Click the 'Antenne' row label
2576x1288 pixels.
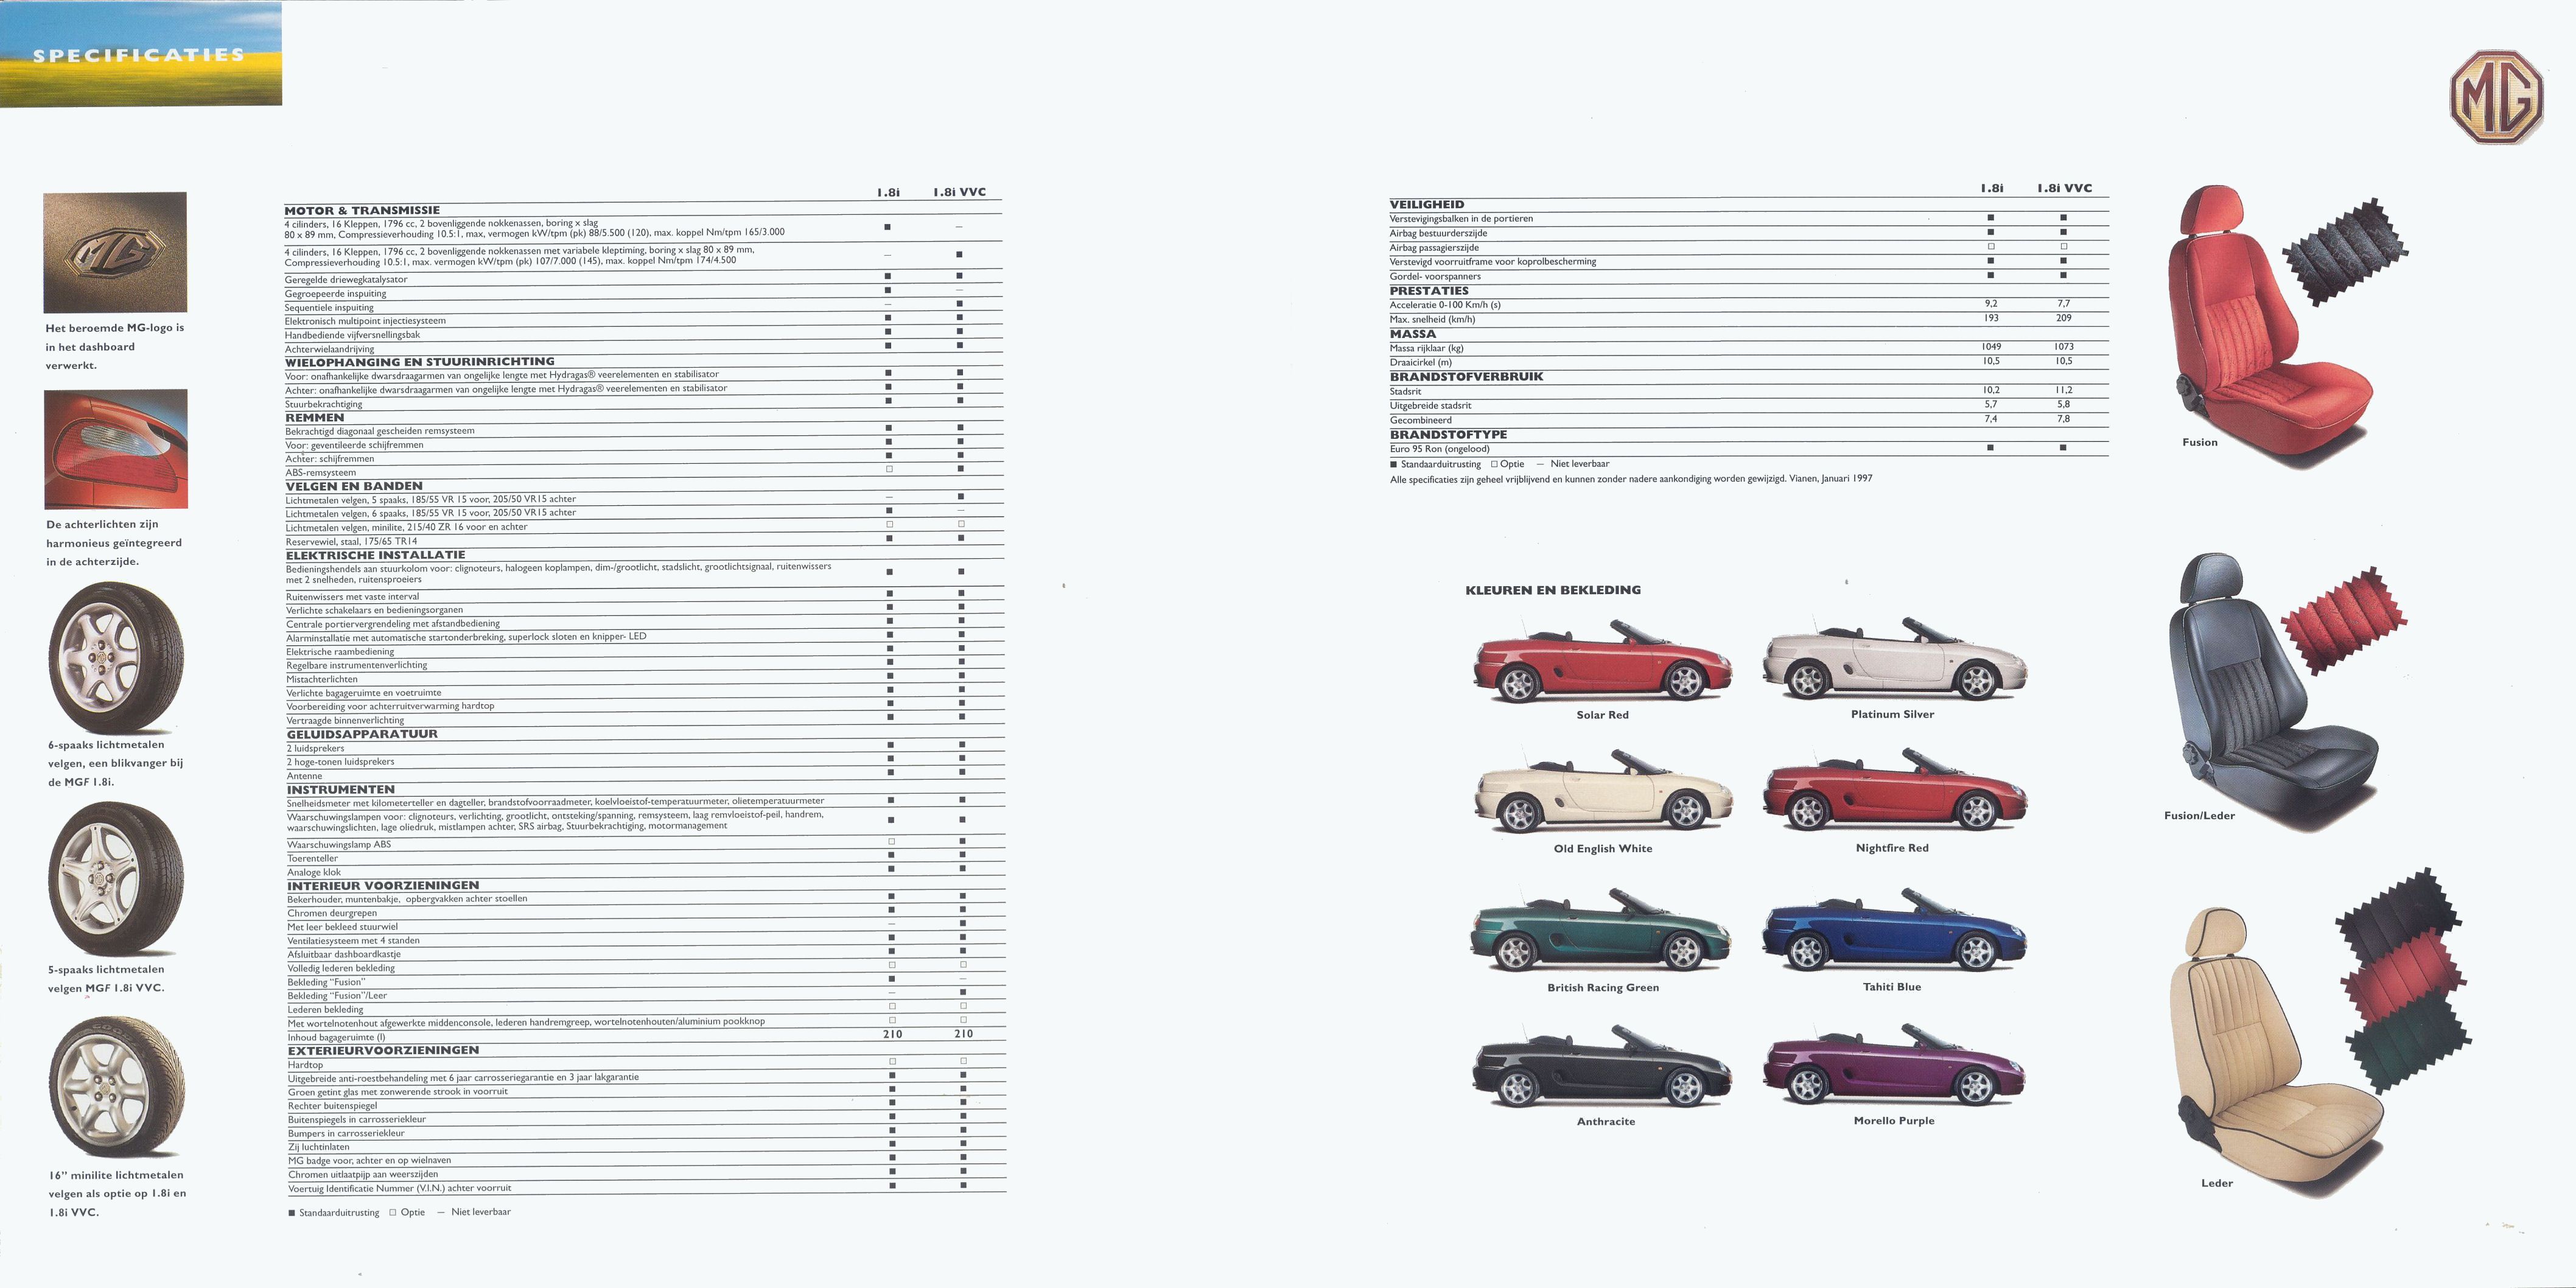305,776
